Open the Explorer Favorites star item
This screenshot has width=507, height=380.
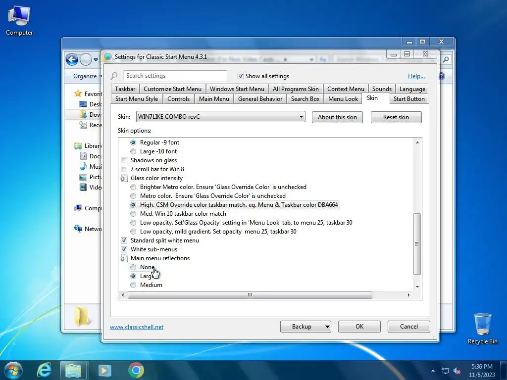tap(88, 94)
